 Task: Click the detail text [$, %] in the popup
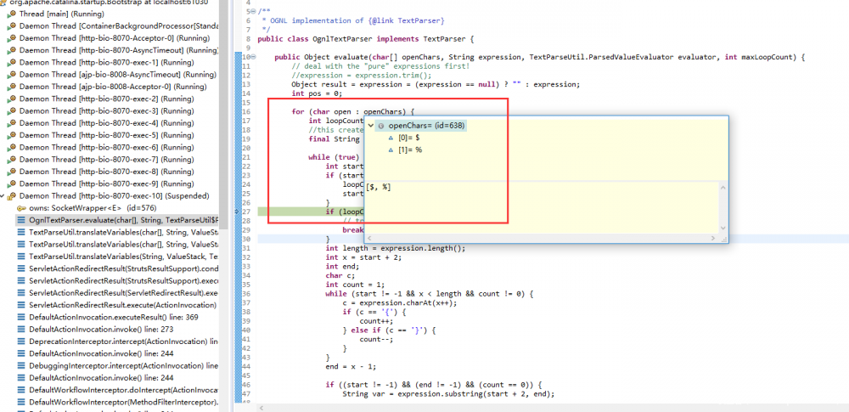click(379, 187)
